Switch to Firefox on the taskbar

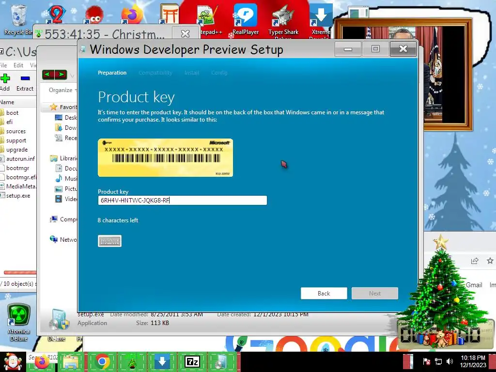(x=42, y=361)
